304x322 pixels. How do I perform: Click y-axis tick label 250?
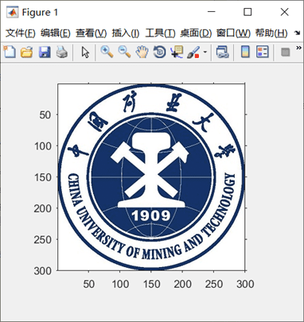pyautogui.click(x=43, y=239)
